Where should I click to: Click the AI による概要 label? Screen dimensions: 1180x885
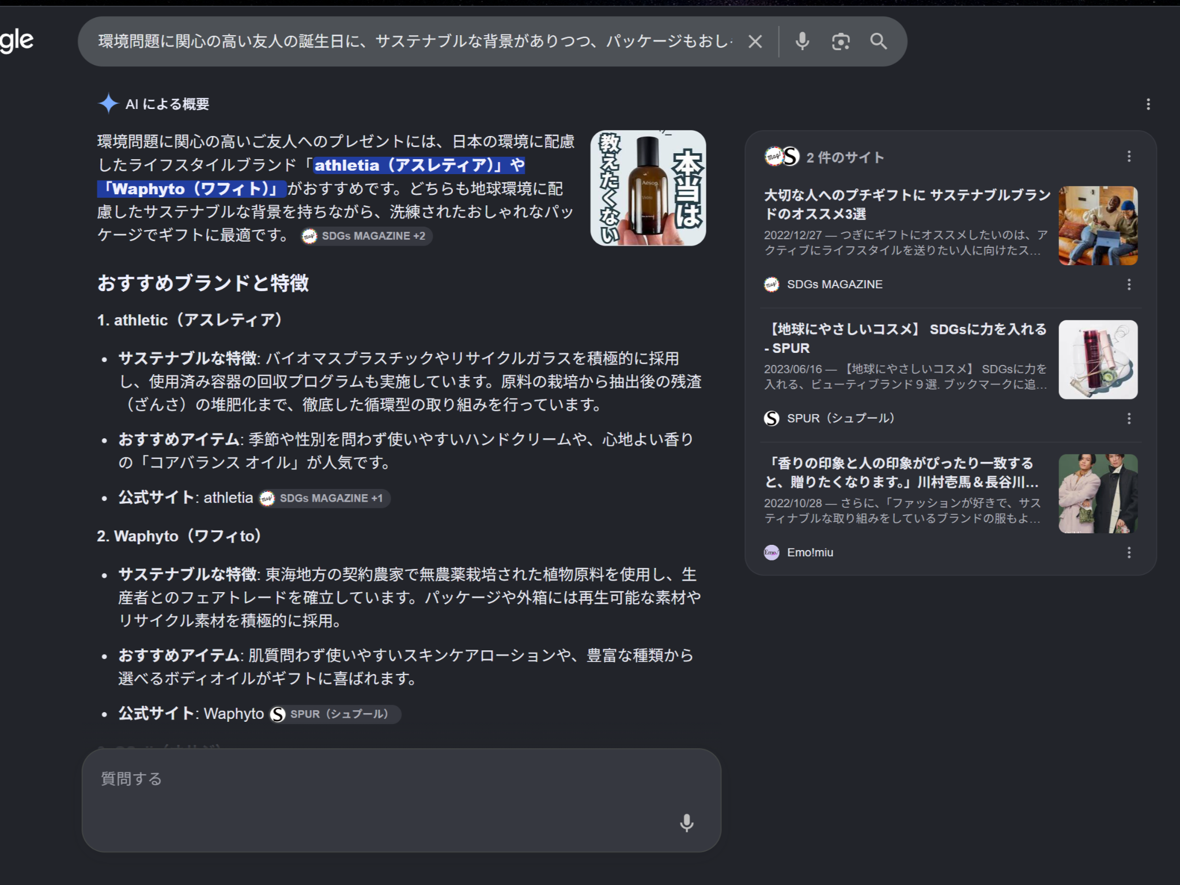pyautogui.click(x=167, y=104)
